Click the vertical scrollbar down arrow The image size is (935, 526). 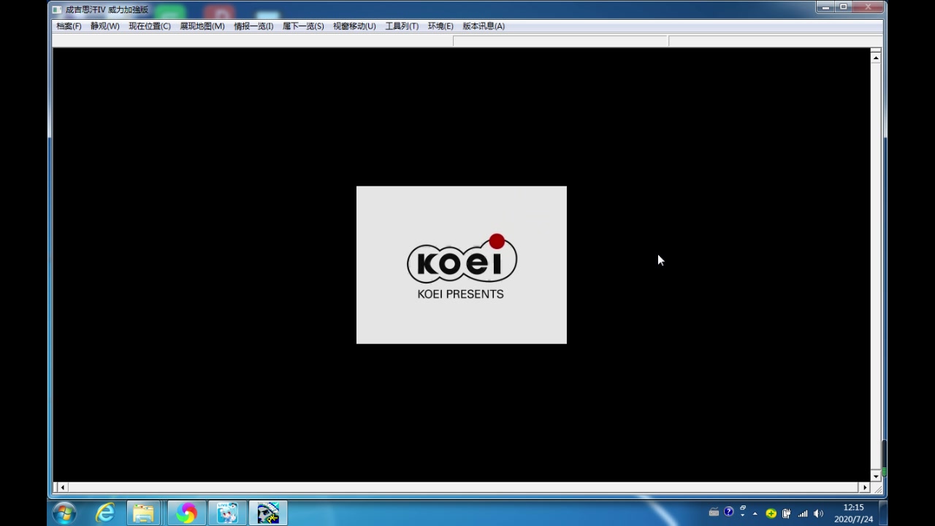[876, 476]
